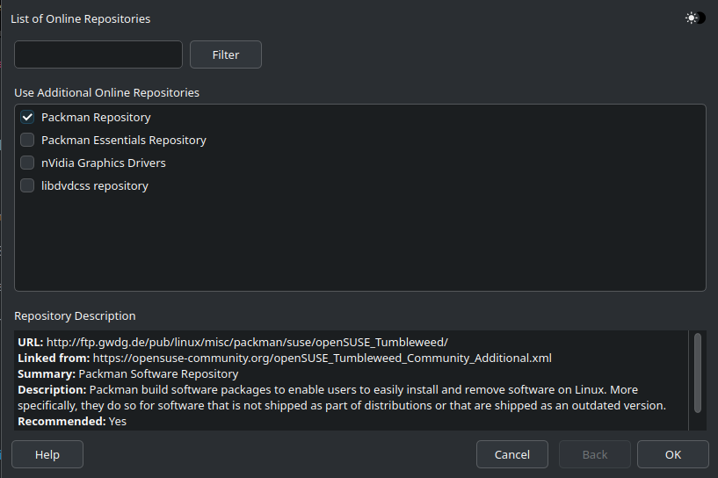Select the nVidia Graphics Drivers entry name
718x478 pixels.
[x=104, y=163]
